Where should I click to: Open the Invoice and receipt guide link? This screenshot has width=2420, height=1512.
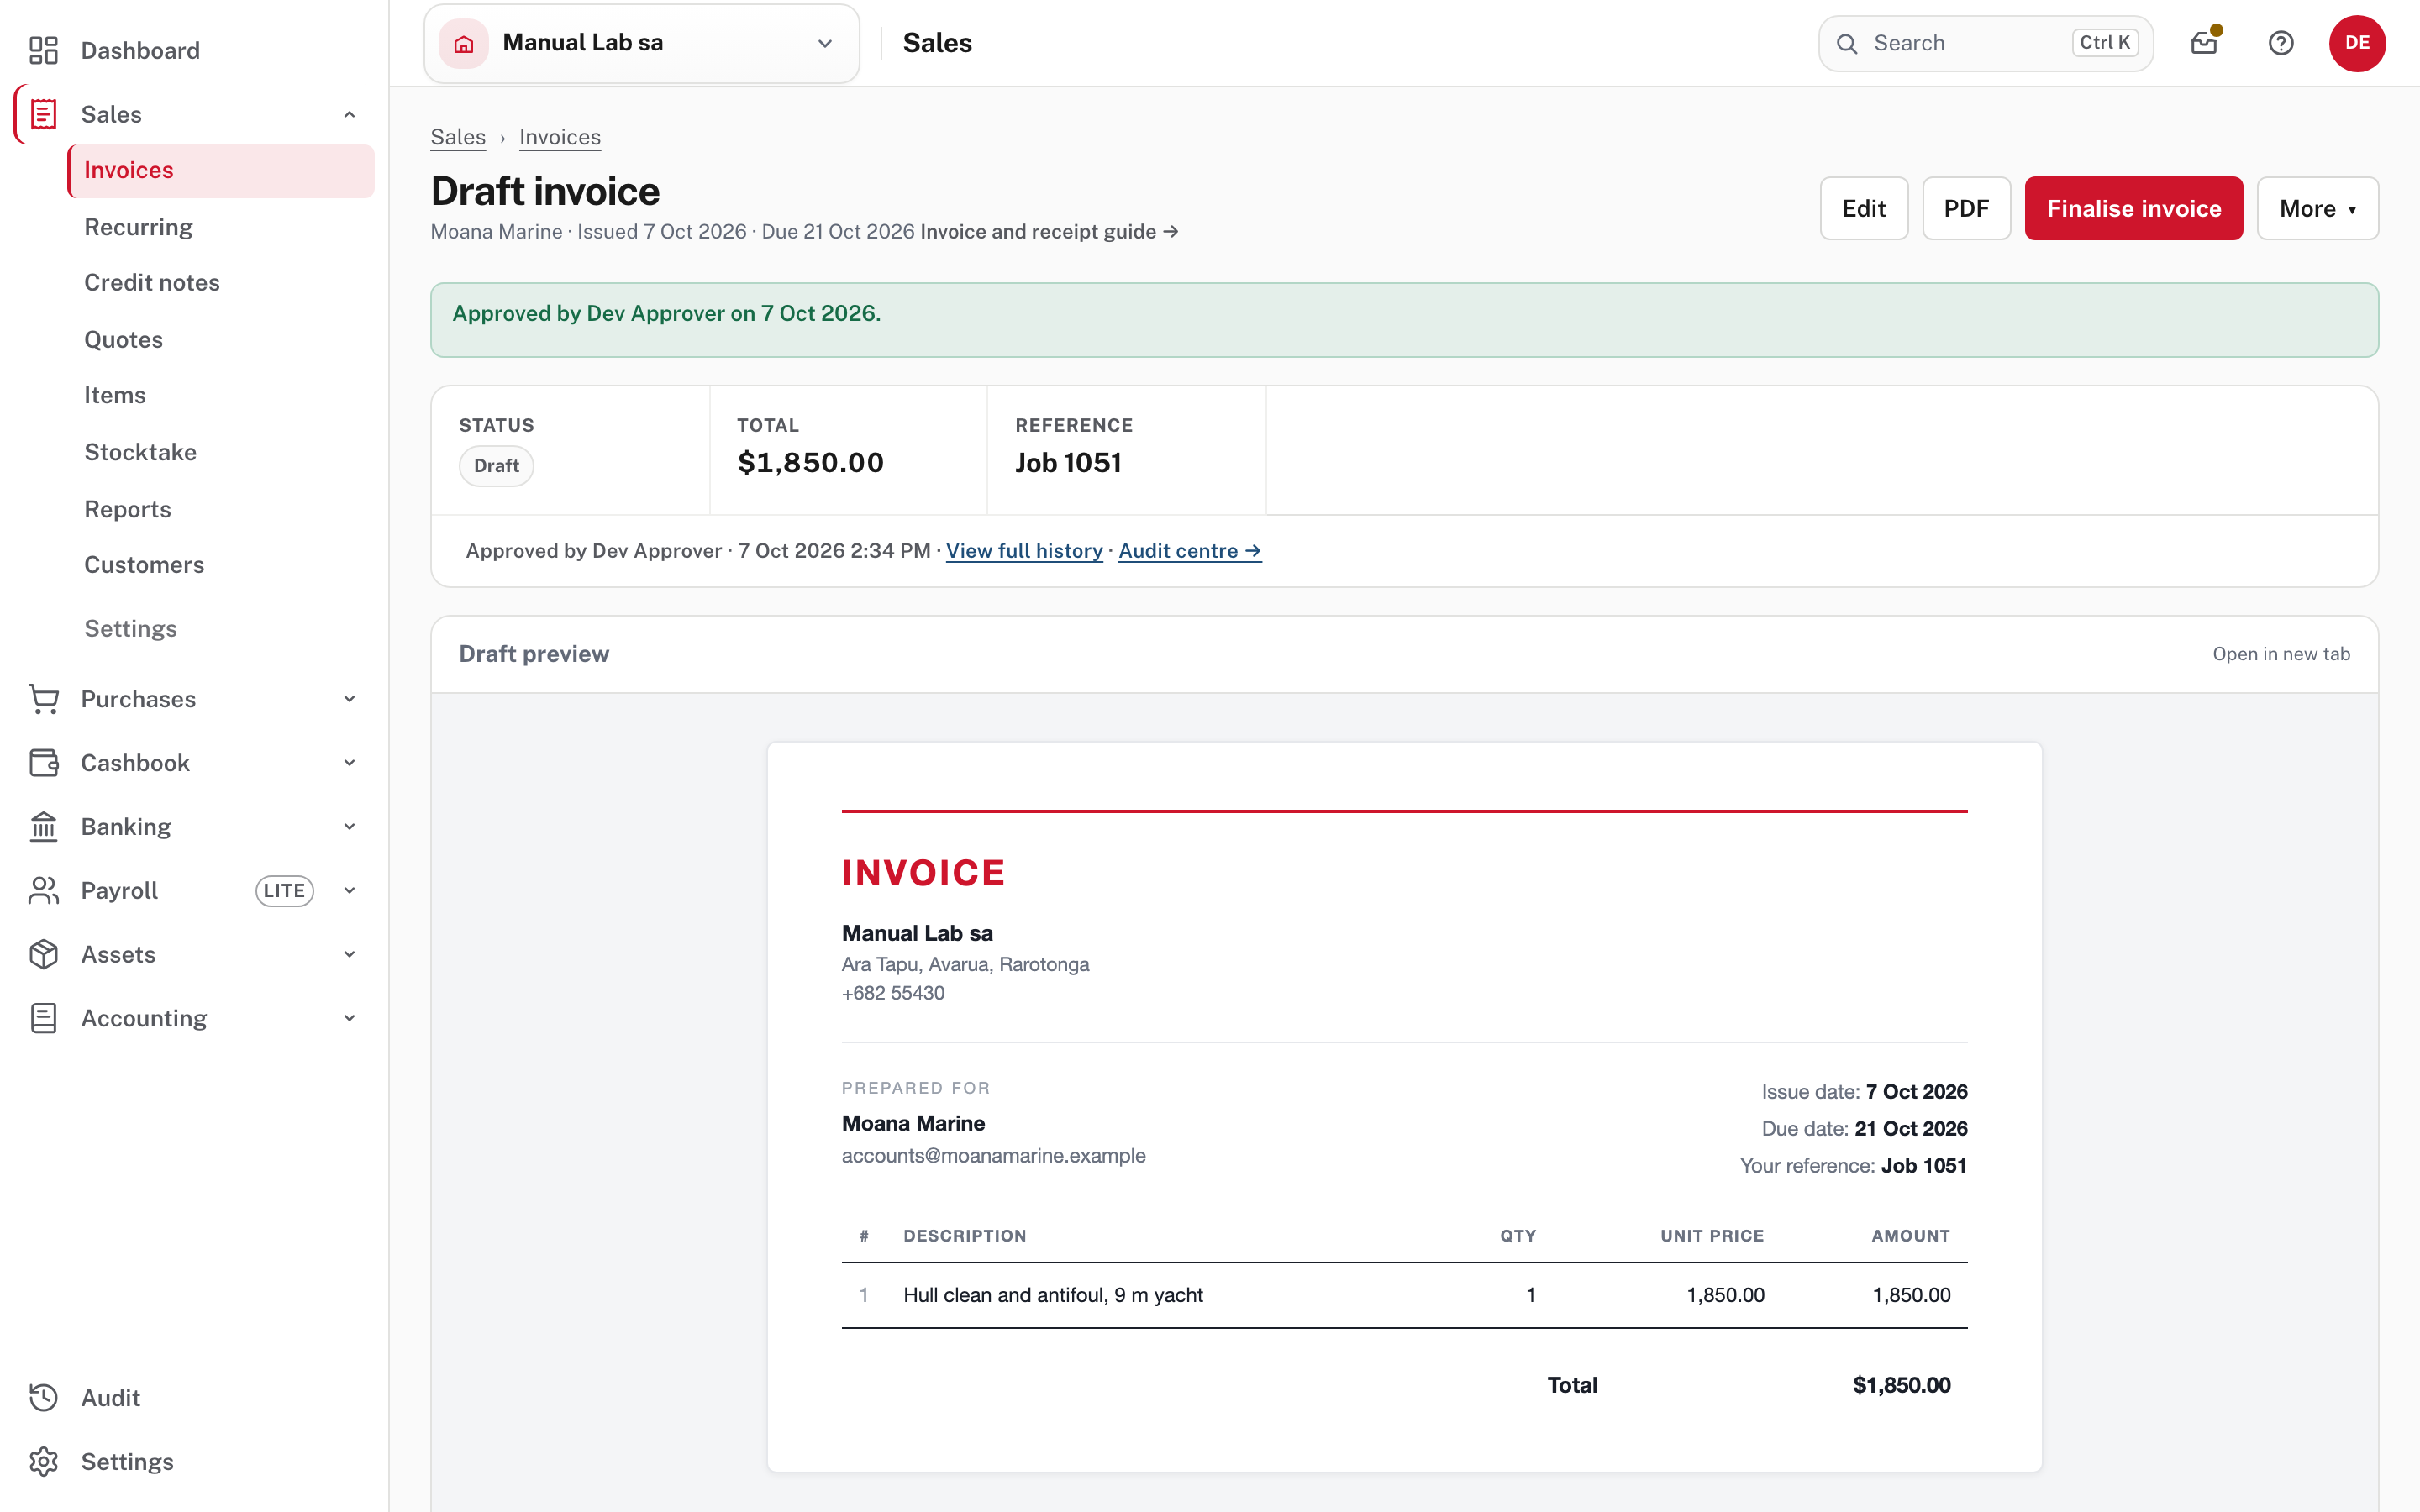1049,232
